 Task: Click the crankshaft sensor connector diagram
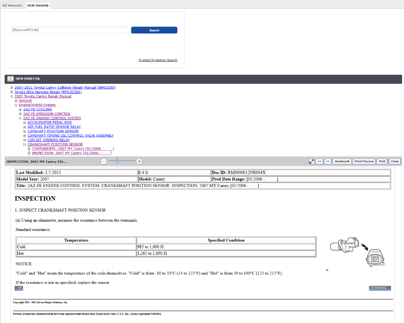357,252
